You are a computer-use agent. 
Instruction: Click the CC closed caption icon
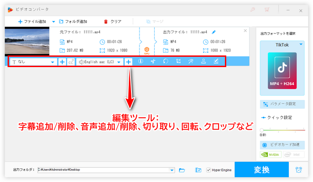(71, 62)
